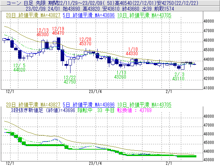Click the 3段抜き新値足 (終値)=43696 label
Image resolution: width=220 pixels, height=168 pixels.
click(x=43, y=110)
